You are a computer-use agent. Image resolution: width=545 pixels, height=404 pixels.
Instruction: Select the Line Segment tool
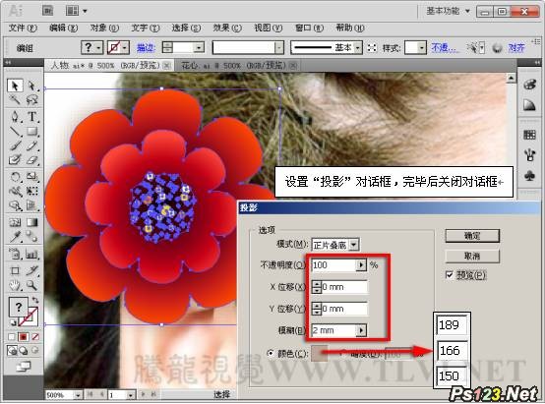[15, 132]
